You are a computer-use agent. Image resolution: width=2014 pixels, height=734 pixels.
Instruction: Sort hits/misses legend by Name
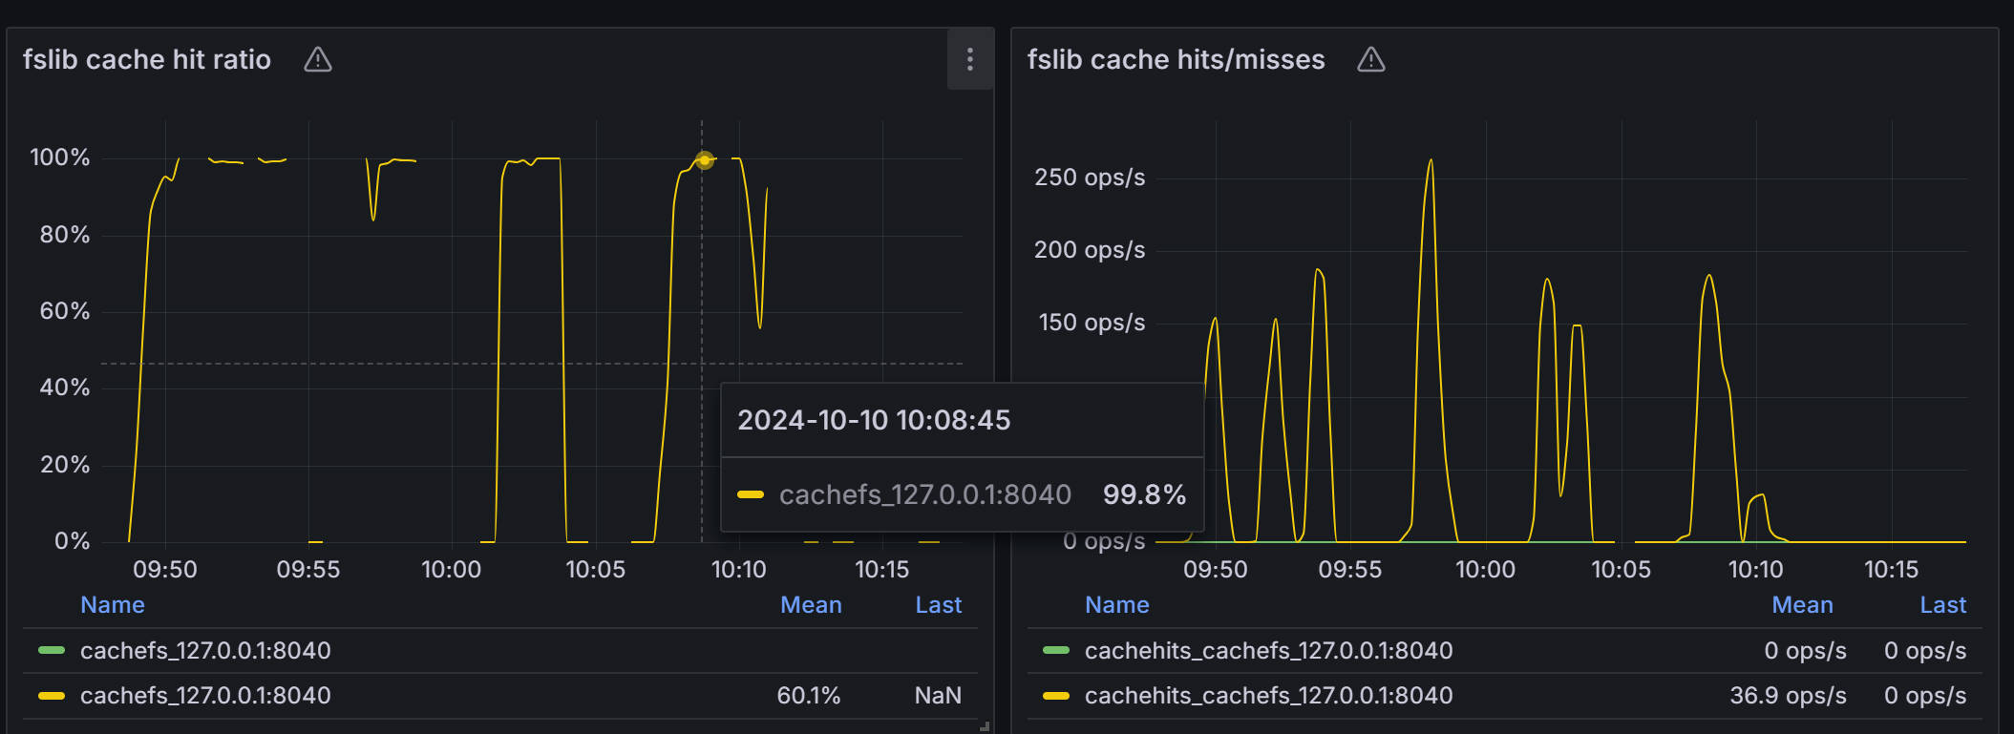point(1117,605)
